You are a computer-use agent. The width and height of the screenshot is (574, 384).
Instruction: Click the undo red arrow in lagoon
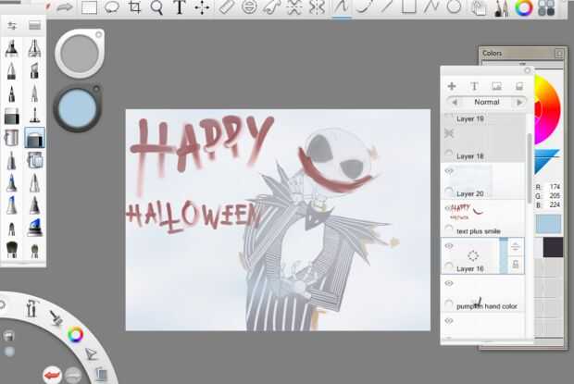tap(53, 375)
